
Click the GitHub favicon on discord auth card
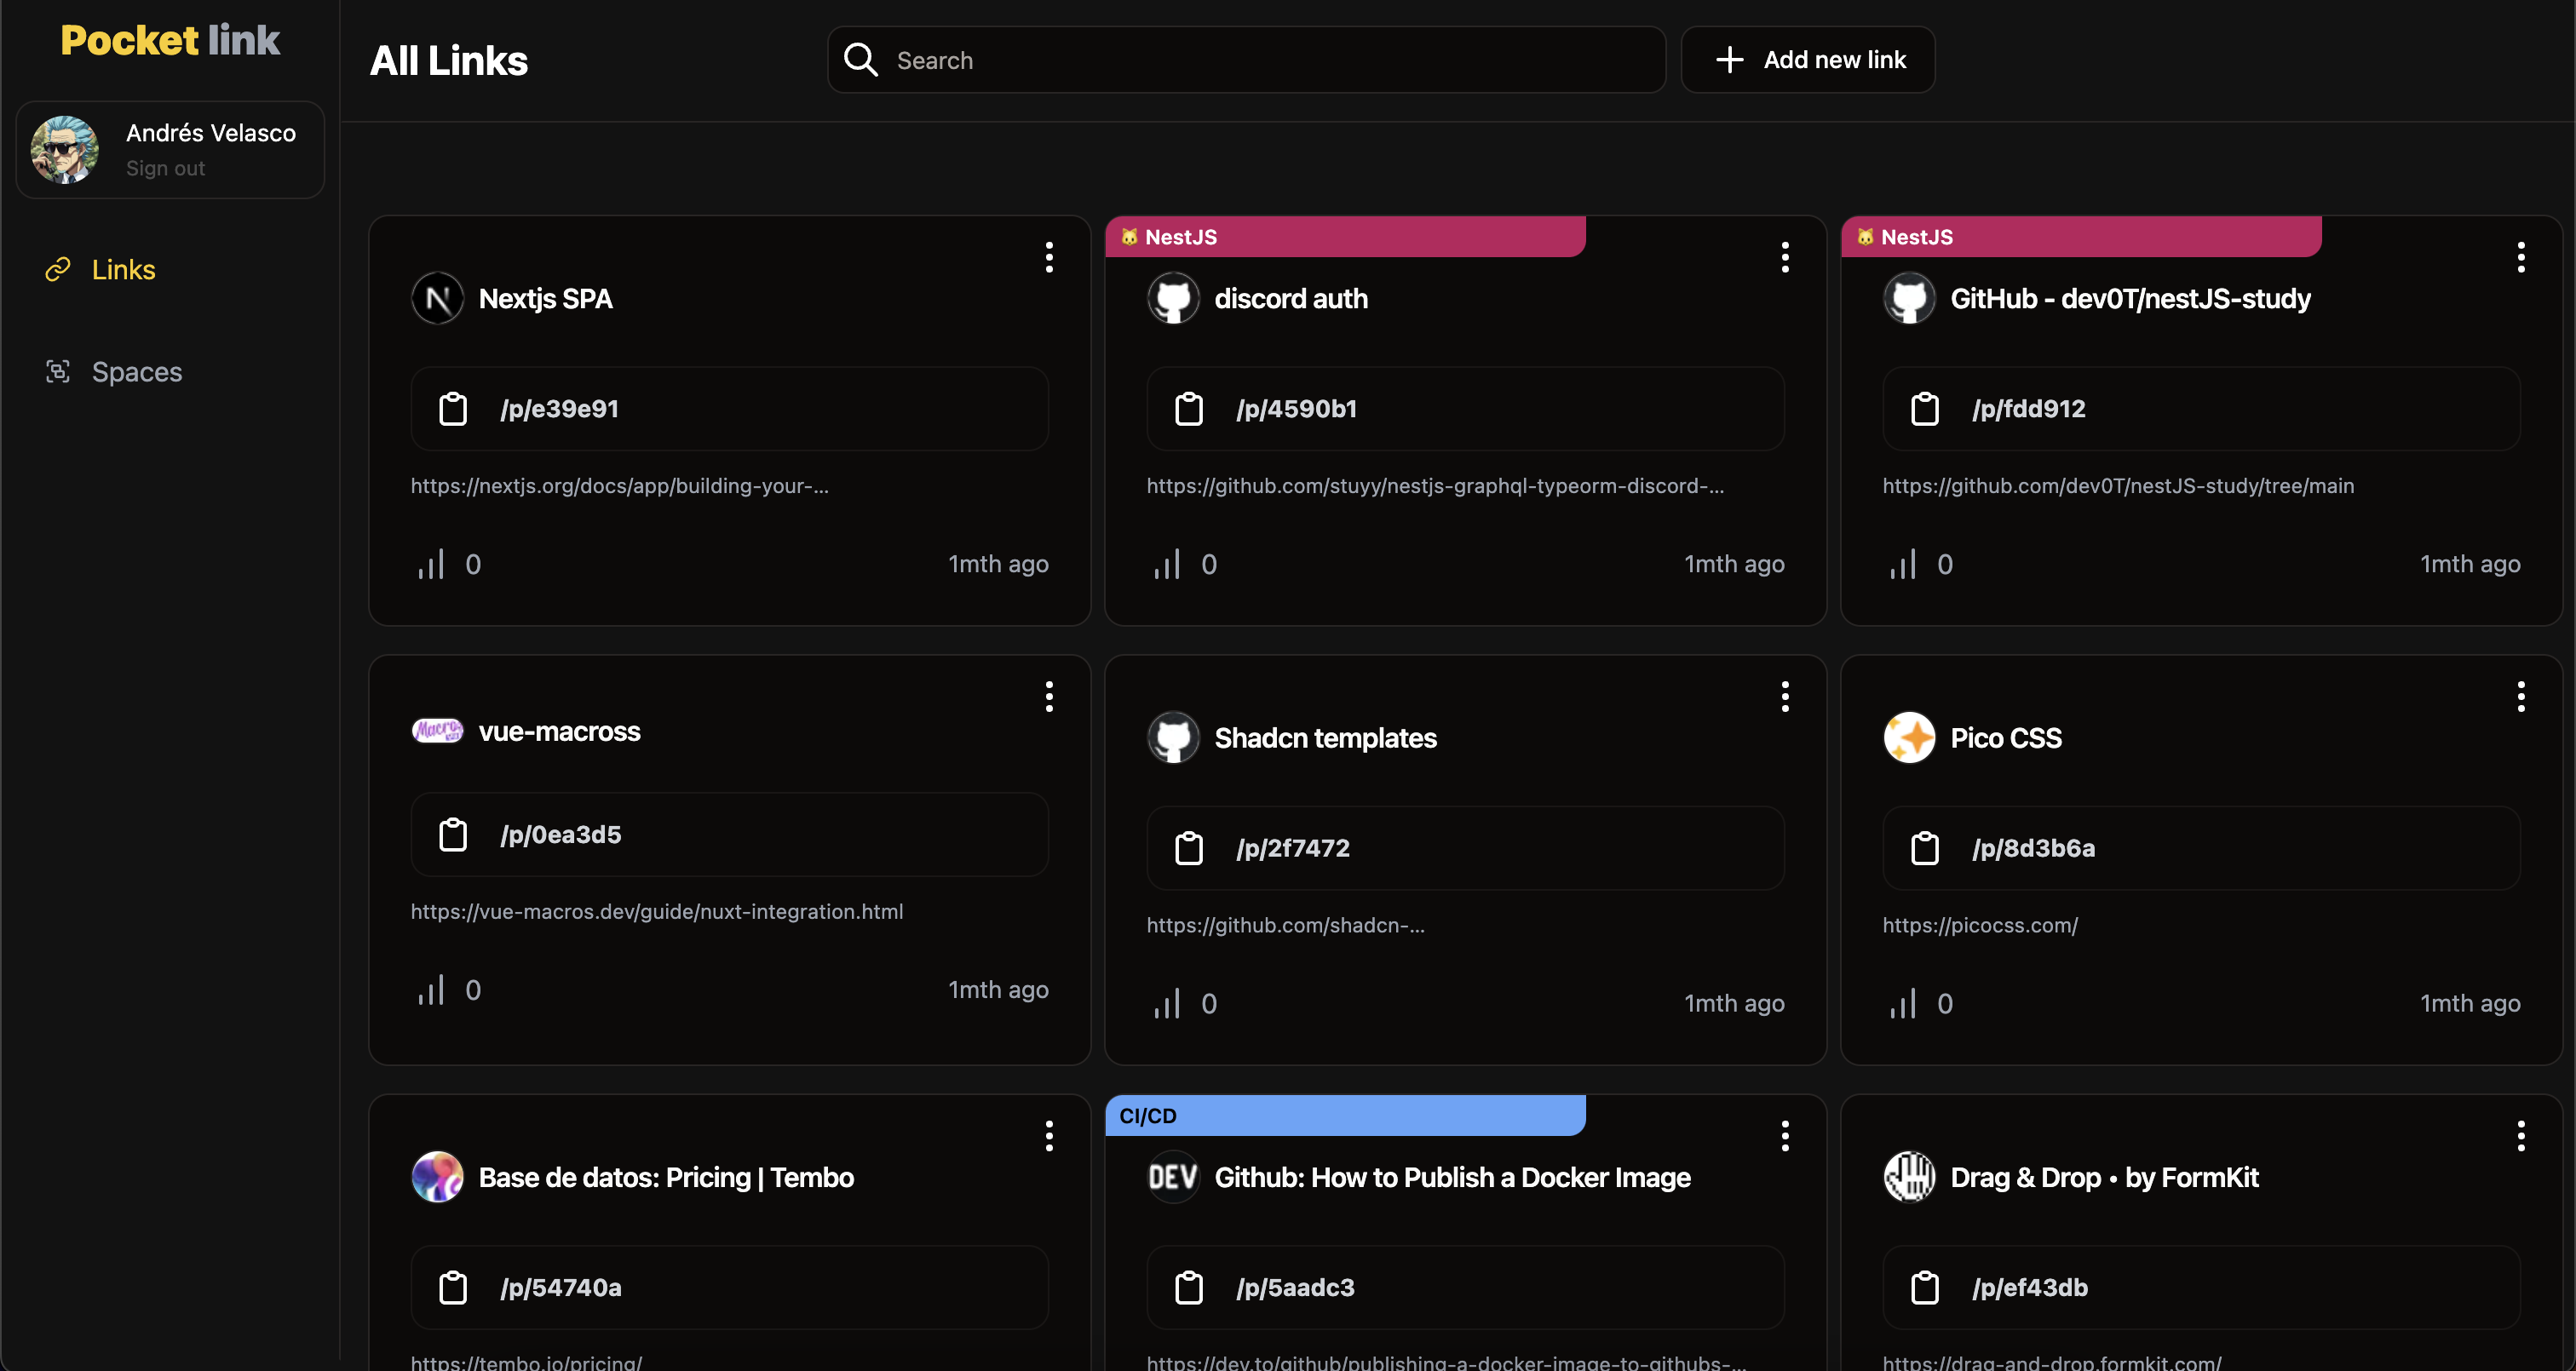(1173, 298)
